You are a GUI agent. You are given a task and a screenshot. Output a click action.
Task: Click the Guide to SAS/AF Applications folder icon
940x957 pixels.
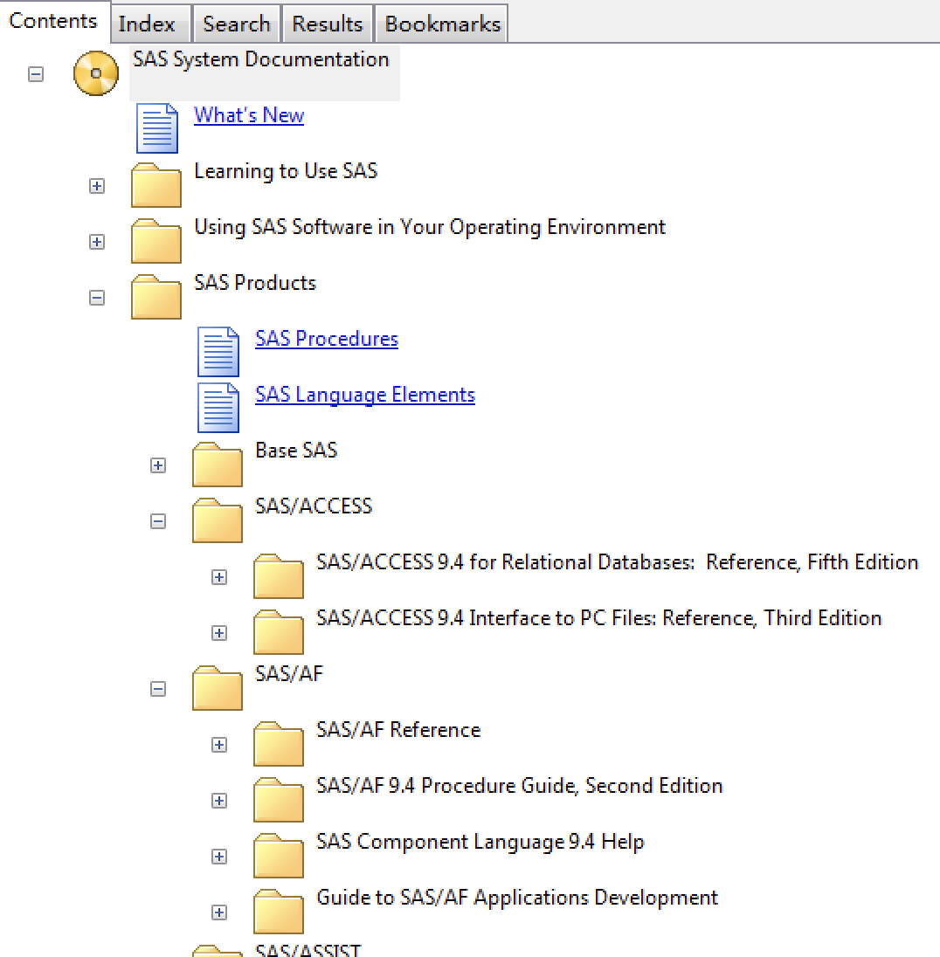279,912
